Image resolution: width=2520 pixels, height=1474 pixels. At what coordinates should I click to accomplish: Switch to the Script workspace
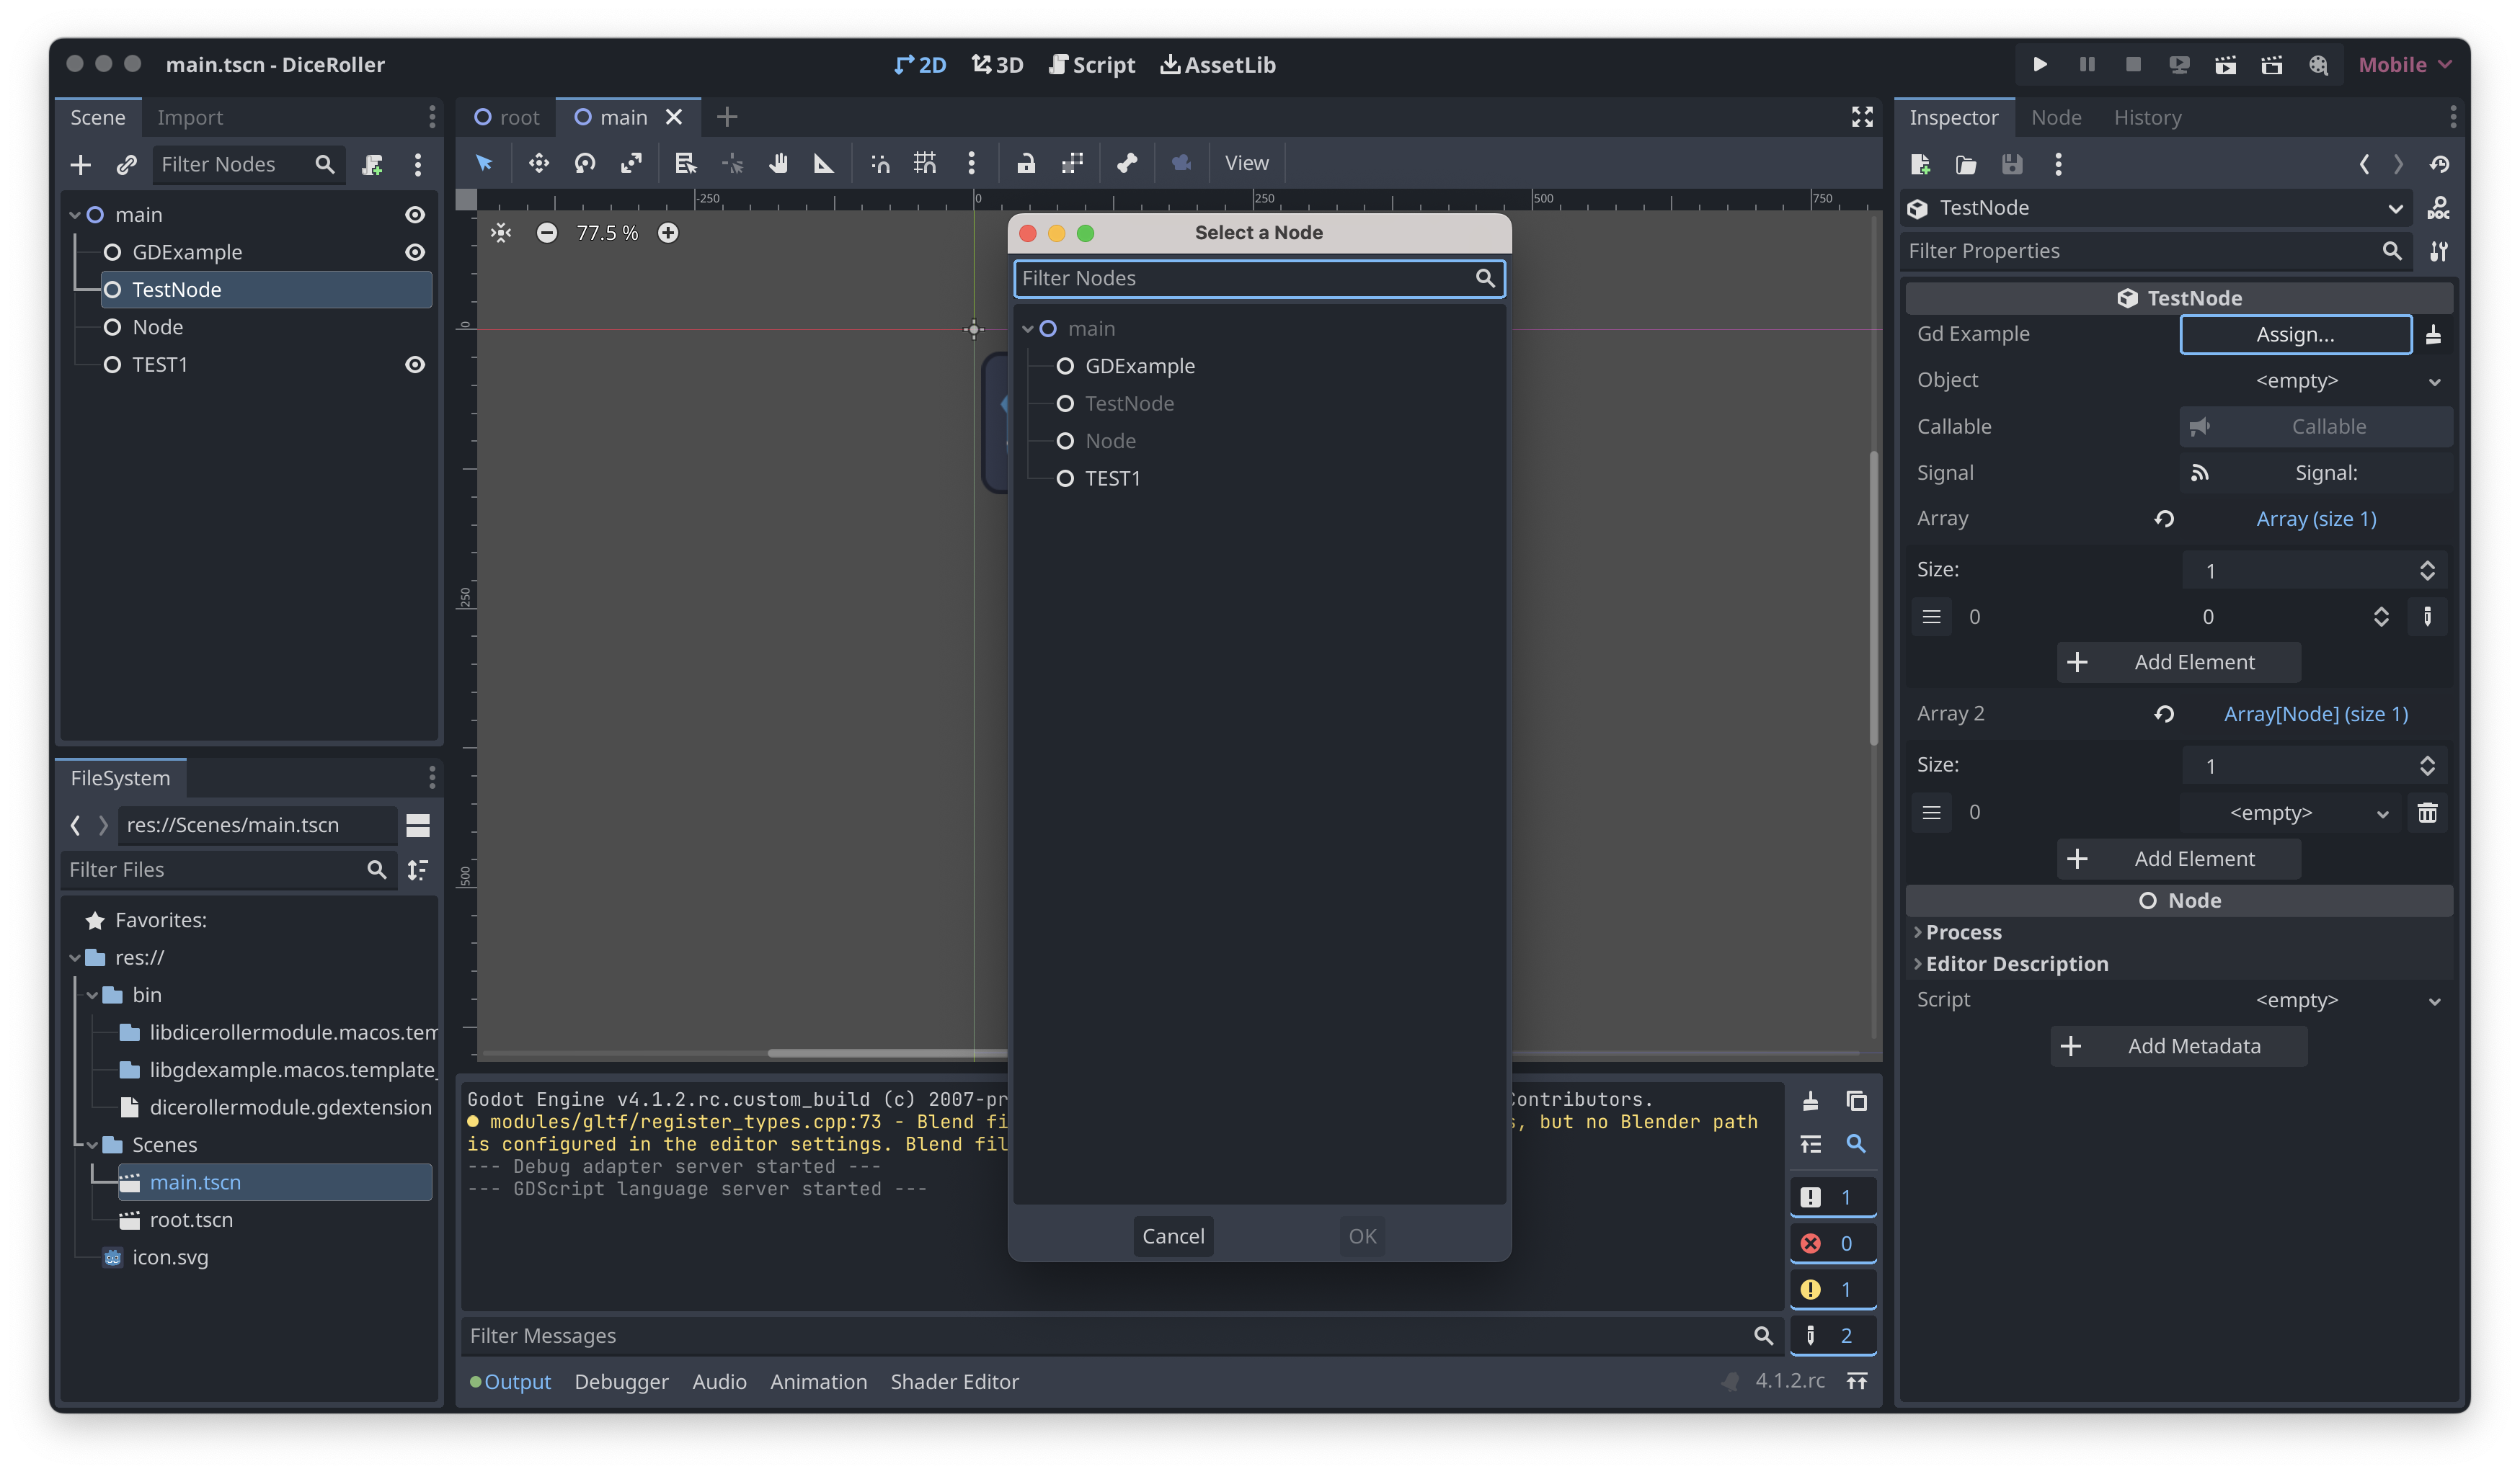pyautogui.click(x=1092, y=65)
